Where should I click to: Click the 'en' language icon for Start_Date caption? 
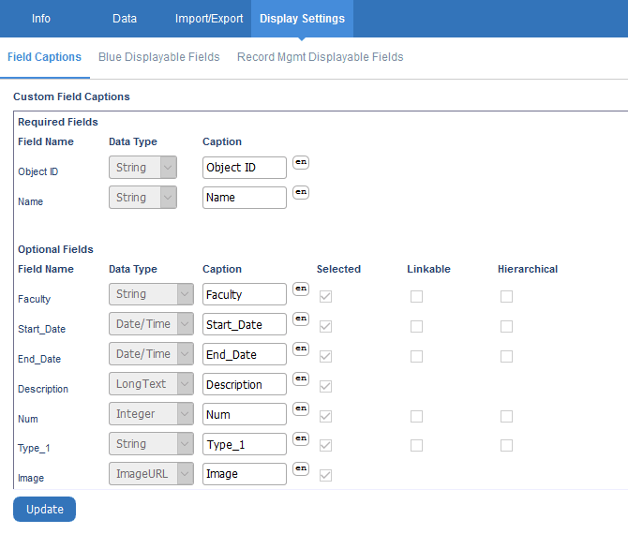coord(301,319)
